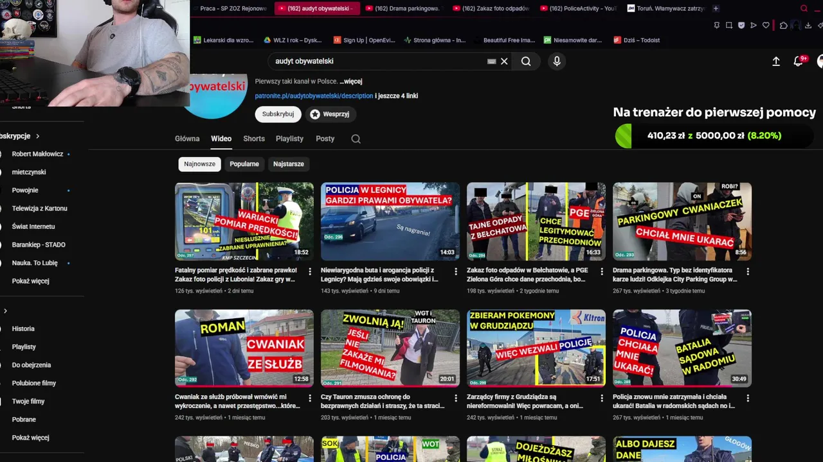
Task: Switch to '(162) Zakaz foto odpadów' browser tab
Action: click(x=491, y=8)
